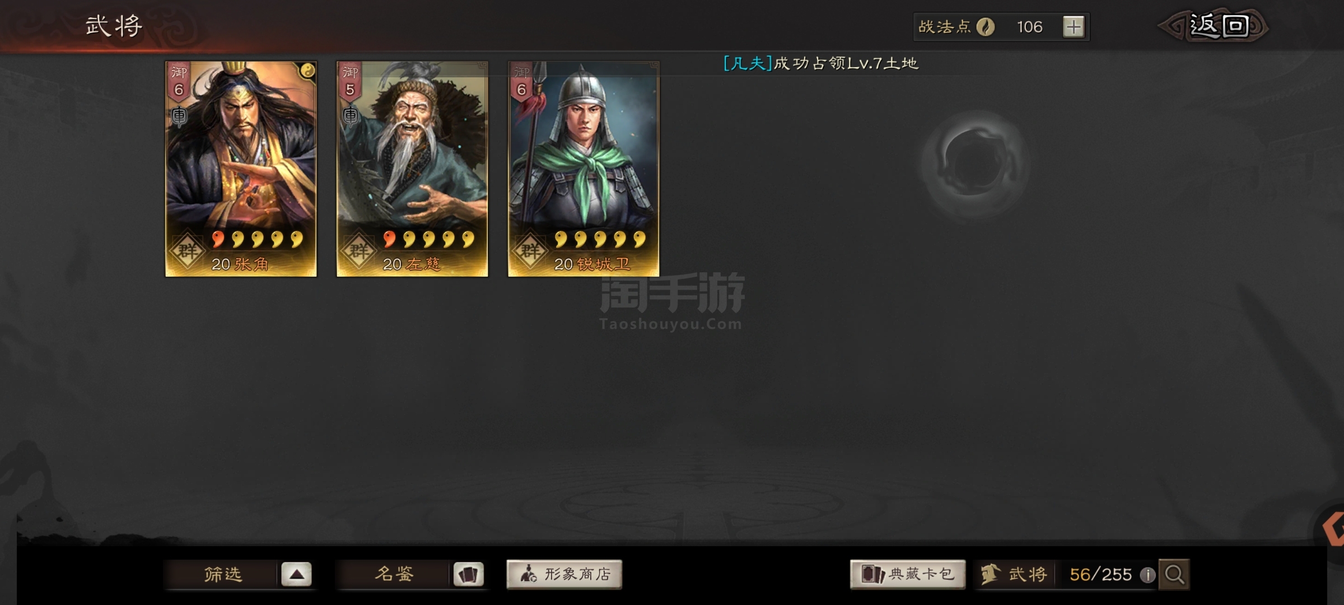Screen dimensions: 1344x605
Task: Open the 典藏卡包 card pack
Action: 908,574
